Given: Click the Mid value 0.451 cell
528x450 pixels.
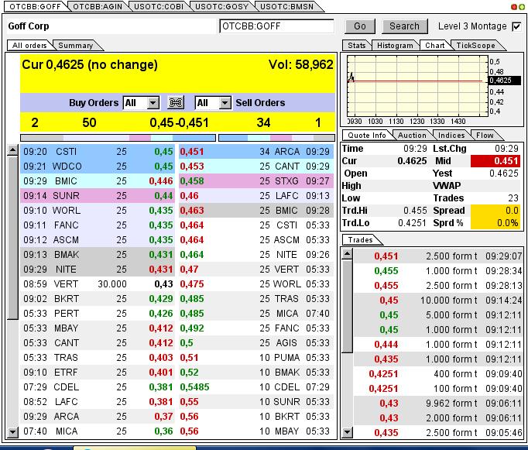Looking at the screenshot, I should pos(495,161).
